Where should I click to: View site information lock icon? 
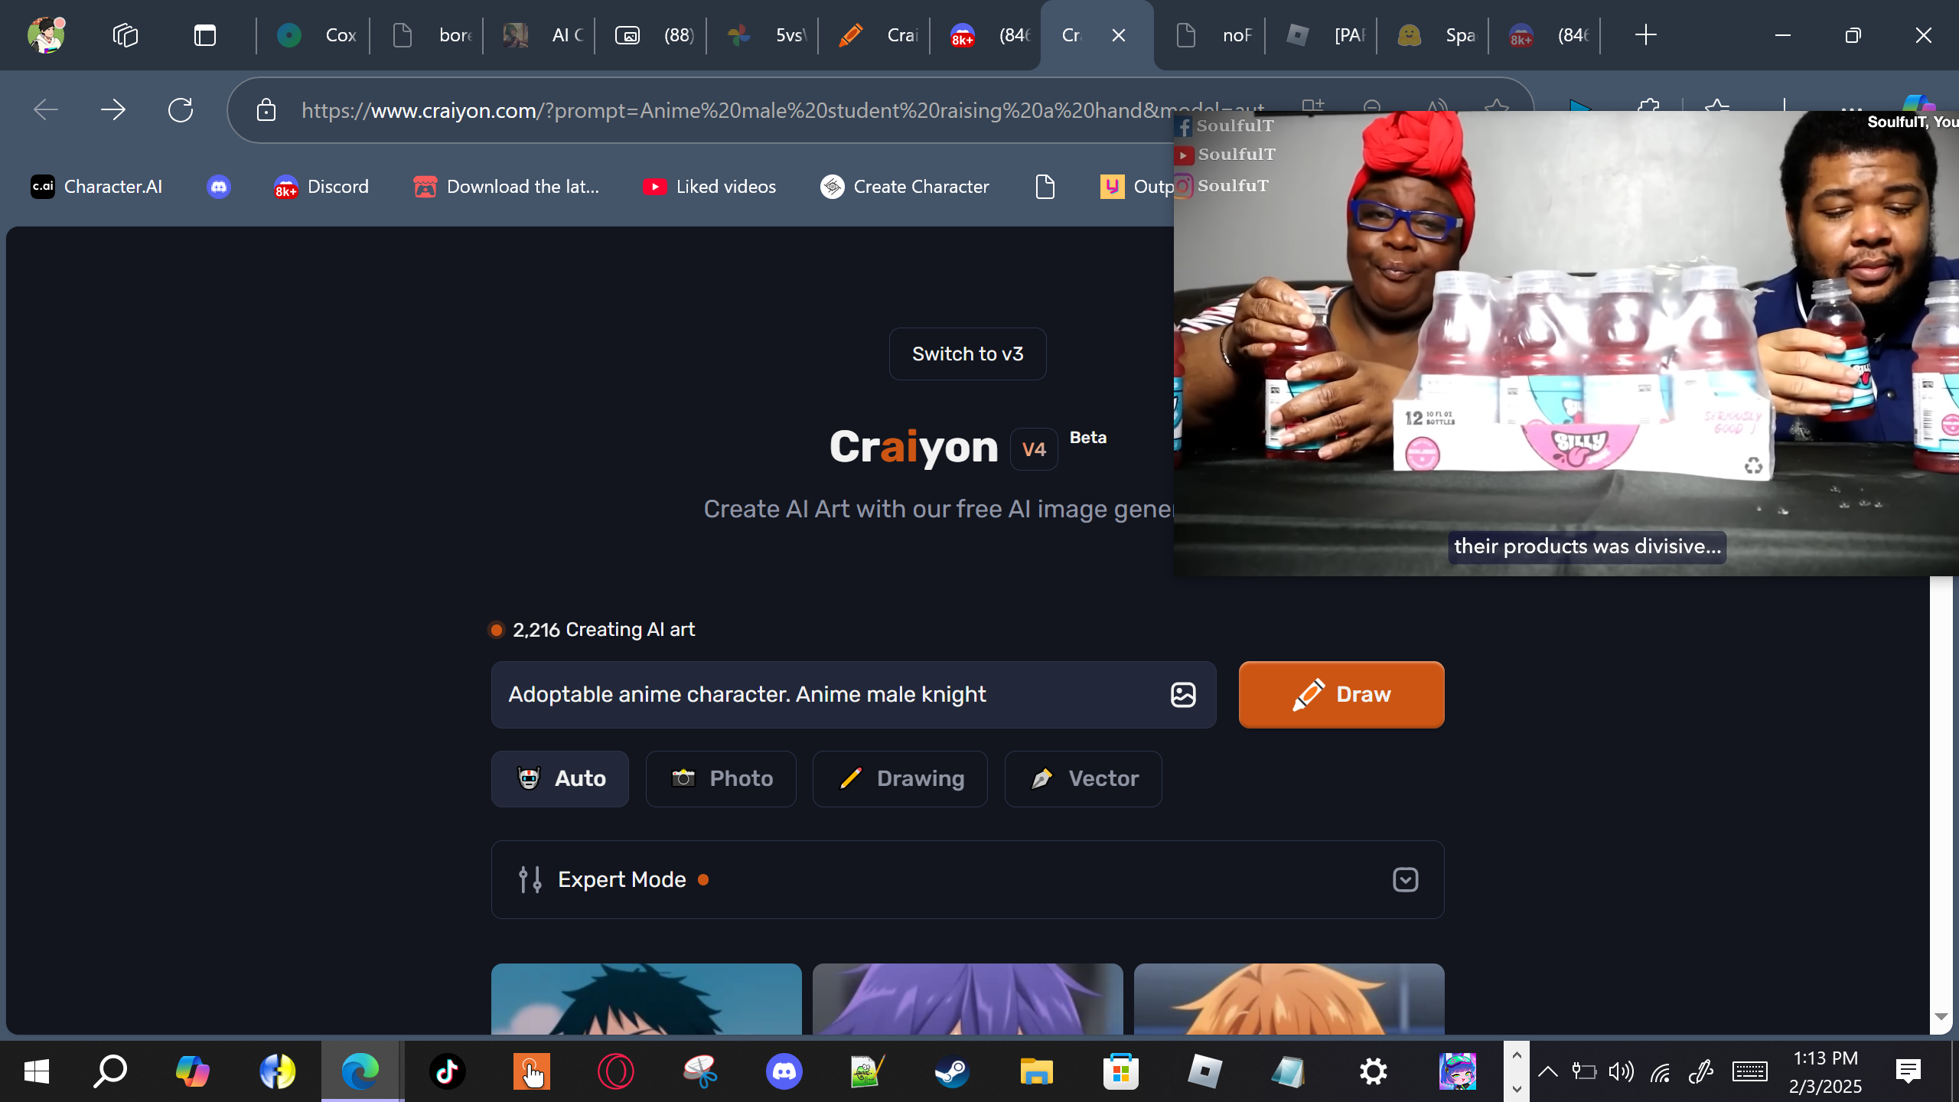click(266, 110)
